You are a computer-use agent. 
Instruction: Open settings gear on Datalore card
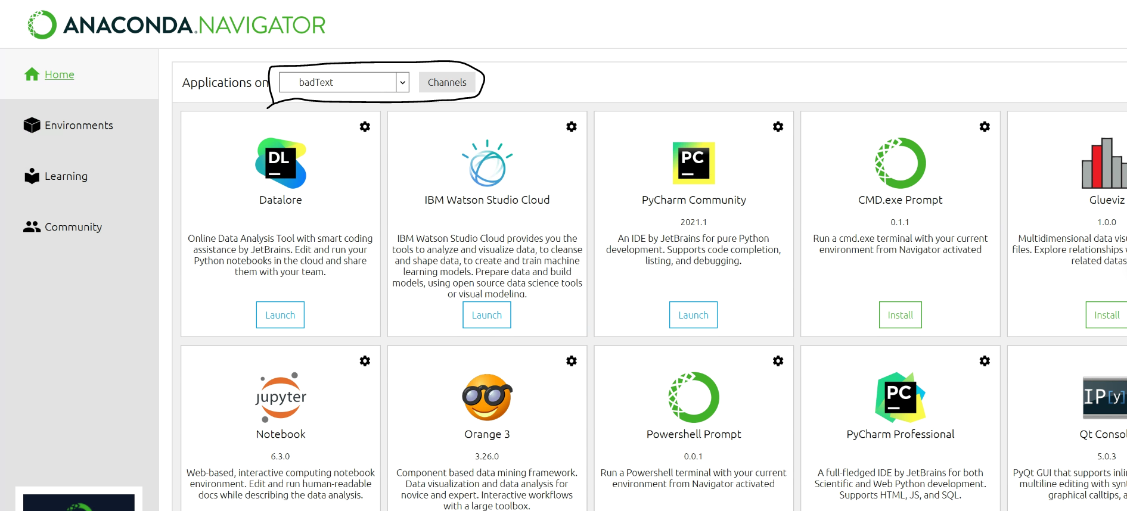[365, 126]
